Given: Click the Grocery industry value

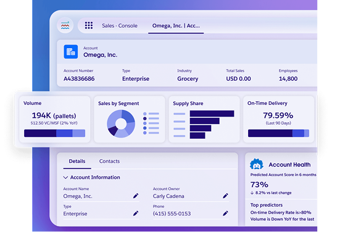Looking at the screenshot, I should [188, 79].
